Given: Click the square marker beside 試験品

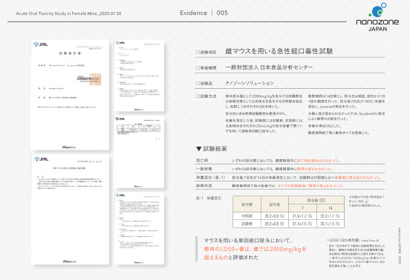Looking at the screenshot, I should click(x=198, y=84).
